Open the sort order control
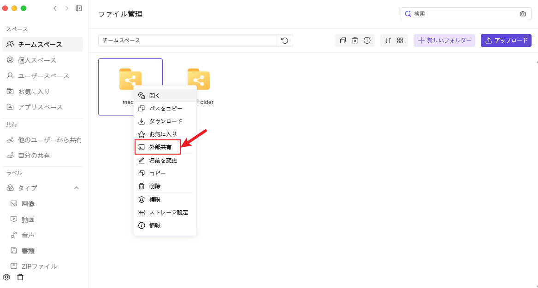 pos(388,40)
